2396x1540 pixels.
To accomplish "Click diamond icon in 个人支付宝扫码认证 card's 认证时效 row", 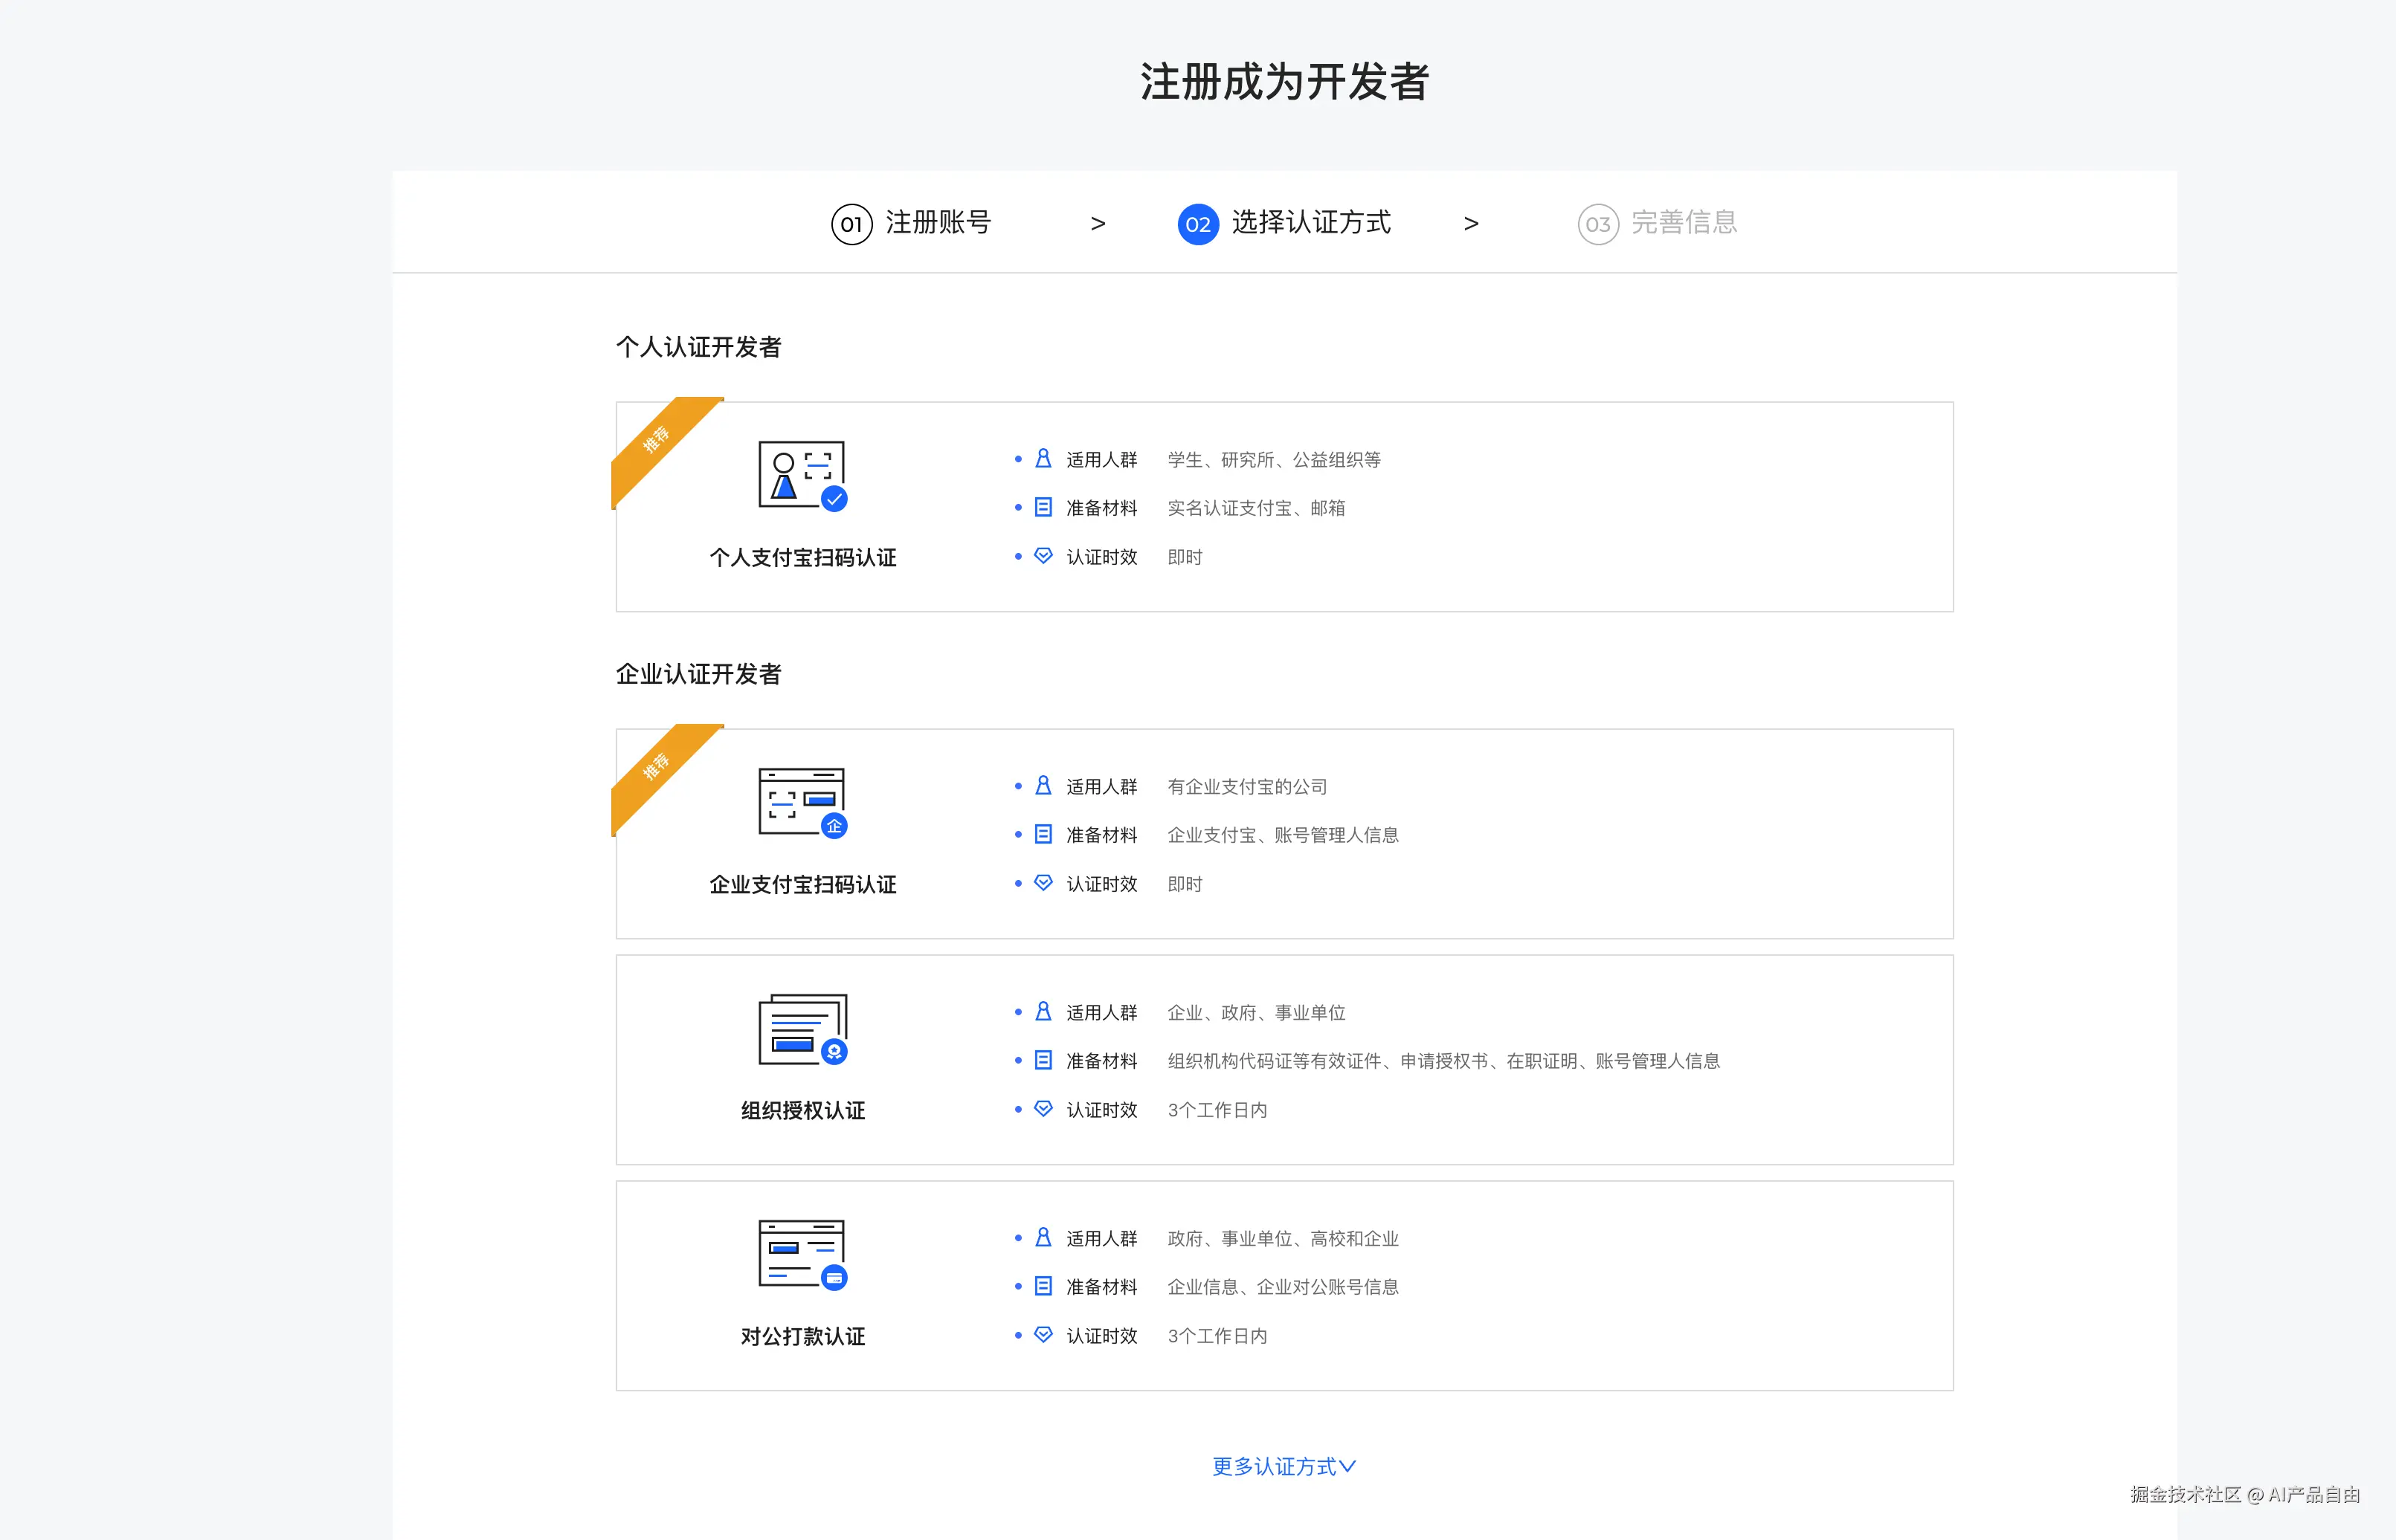I will (x=1043, y=556).
